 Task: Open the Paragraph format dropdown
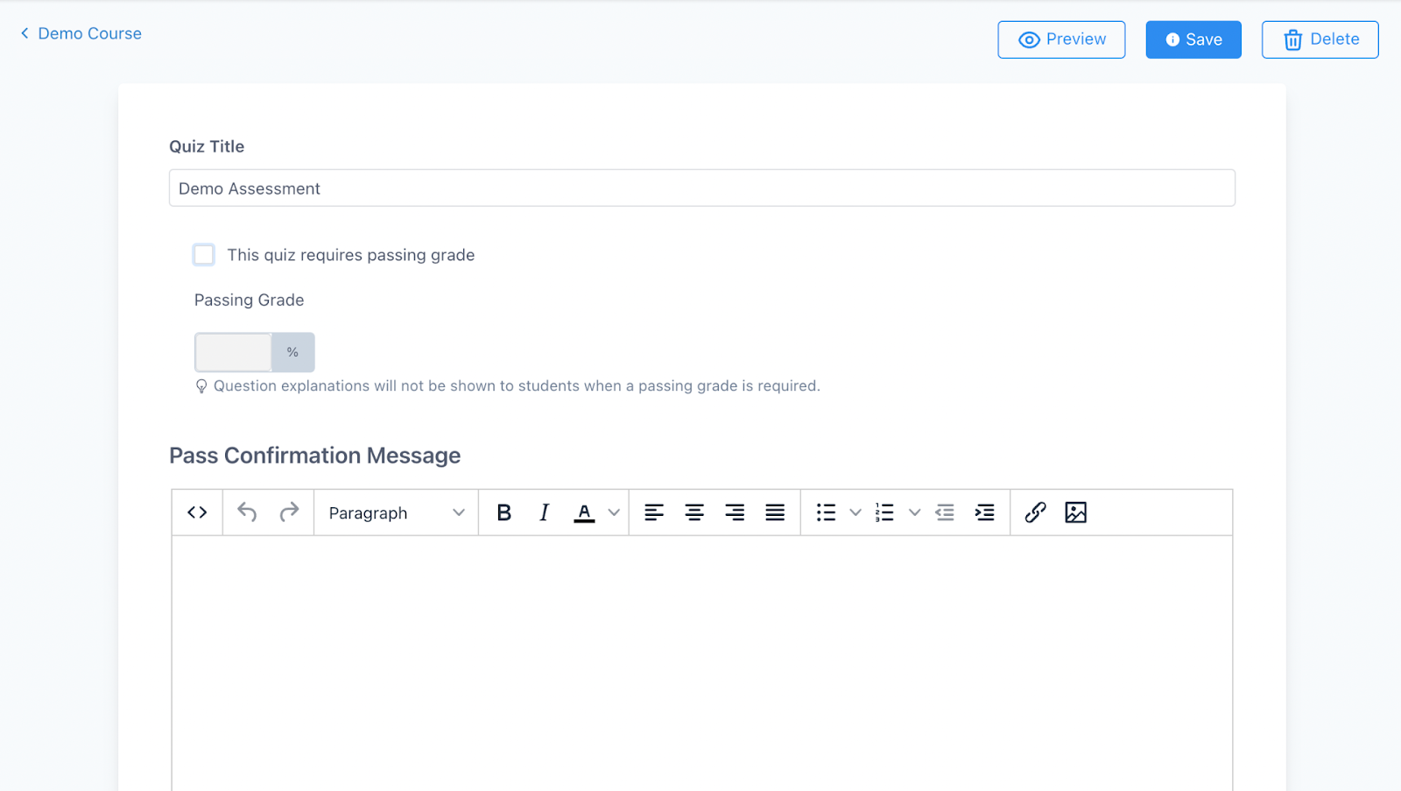pos(396,512)
